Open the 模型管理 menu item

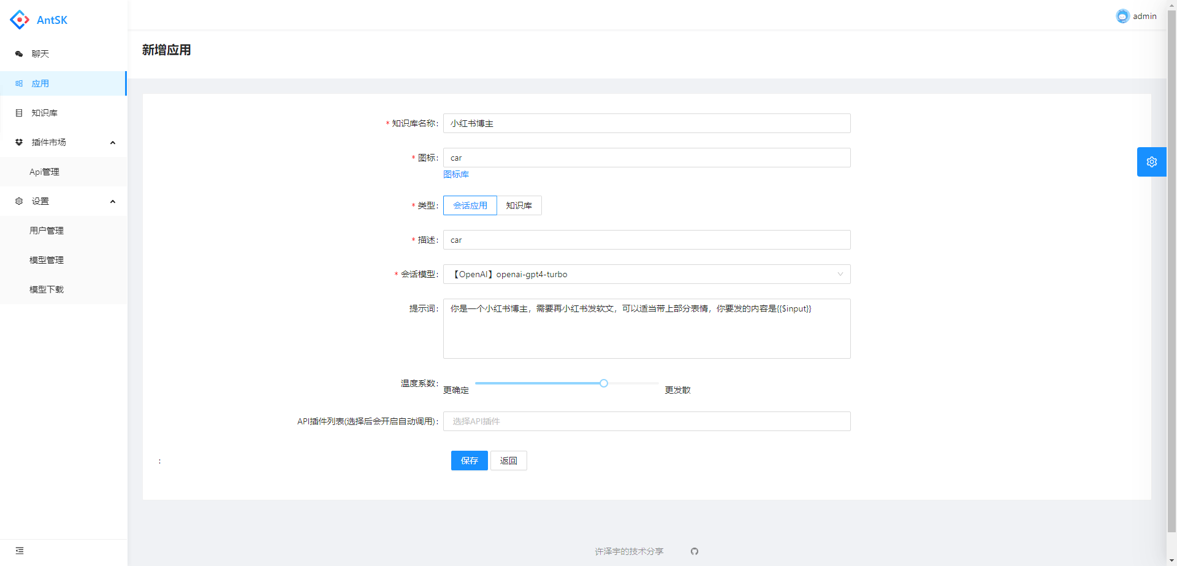click(47, 260)
